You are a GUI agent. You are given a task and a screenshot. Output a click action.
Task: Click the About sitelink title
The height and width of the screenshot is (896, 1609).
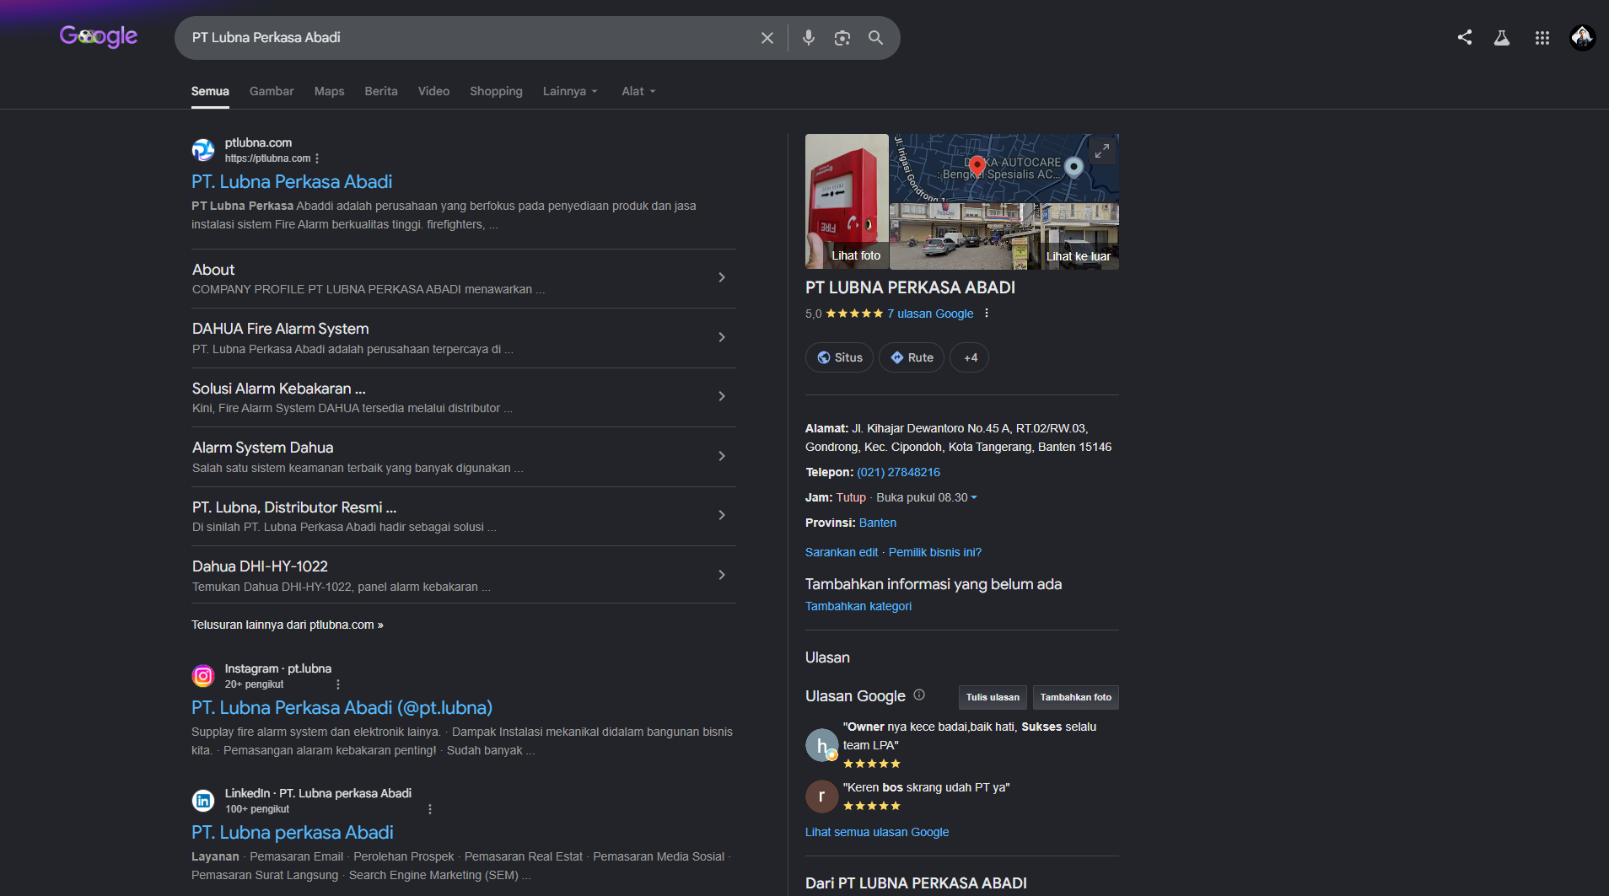pyautogui.click(x=213, y=270)
